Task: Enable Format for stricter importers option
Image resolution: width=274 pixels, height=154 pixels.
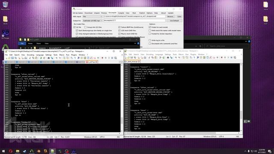Action: click(x=150, y=34)
